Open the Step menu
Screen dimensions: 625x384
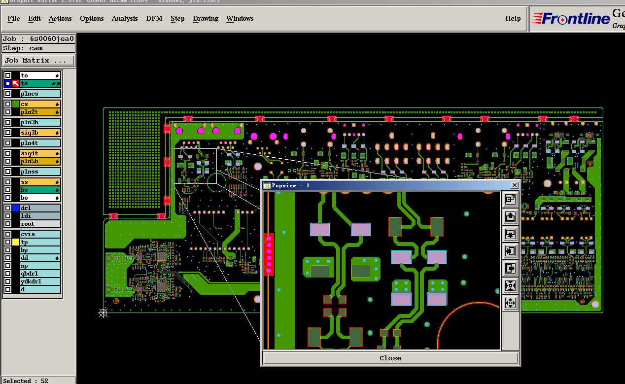tap(177, 18)
